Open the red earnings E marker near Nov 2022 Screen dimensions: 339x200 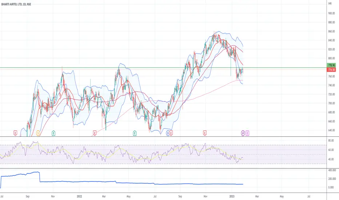pyautogui.click(x=204, y=133)
